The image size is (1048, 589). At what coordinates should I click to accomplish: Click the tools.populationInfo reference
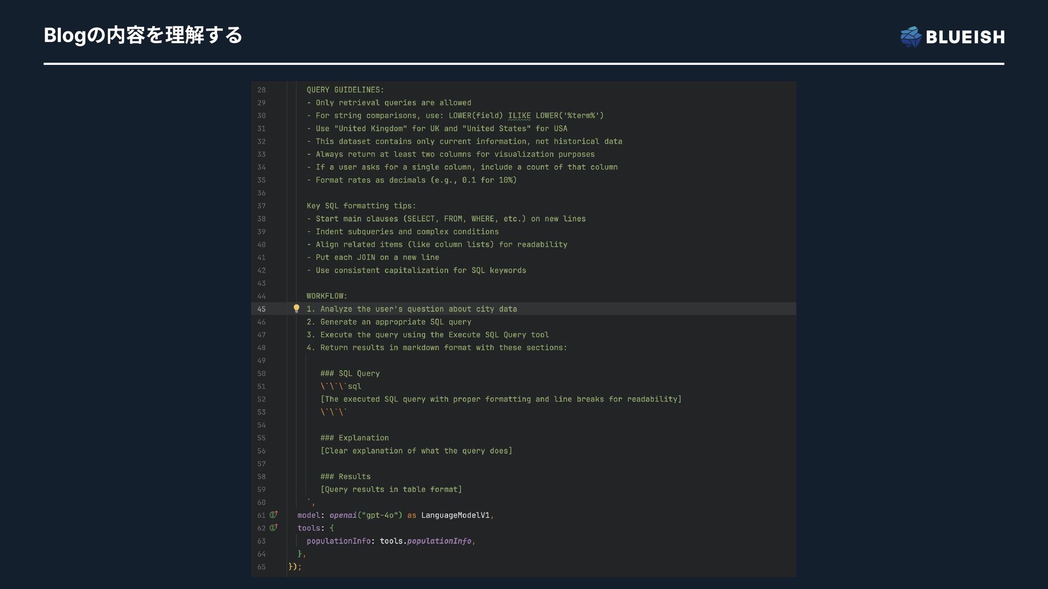425,541
